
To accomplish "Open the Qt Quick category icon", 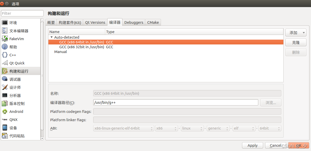I will pyautogui.click(x=5, y=63).
